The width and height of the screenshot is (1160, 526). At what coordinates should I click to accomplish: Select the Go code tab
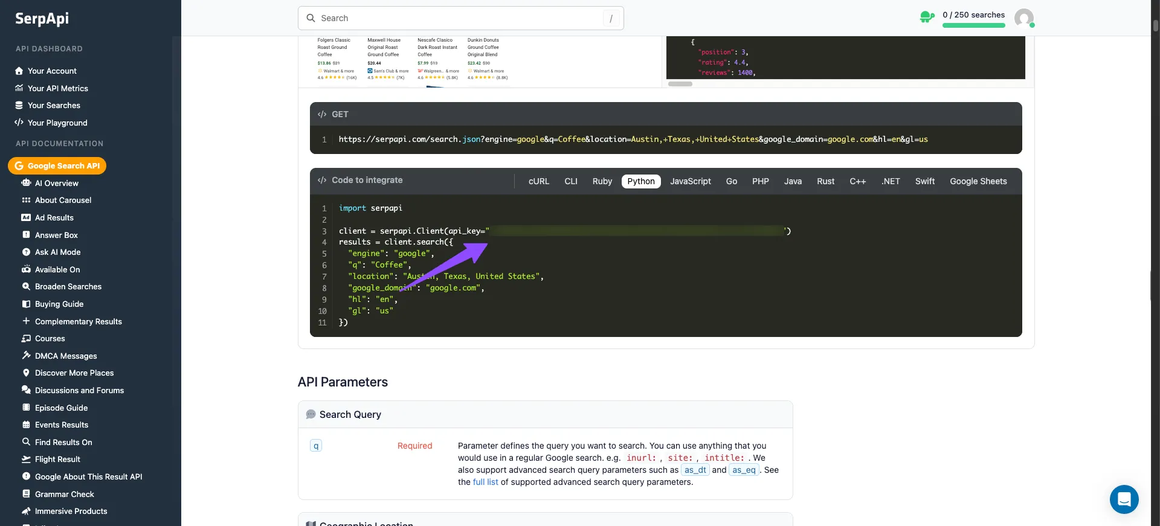pos(732,181)
